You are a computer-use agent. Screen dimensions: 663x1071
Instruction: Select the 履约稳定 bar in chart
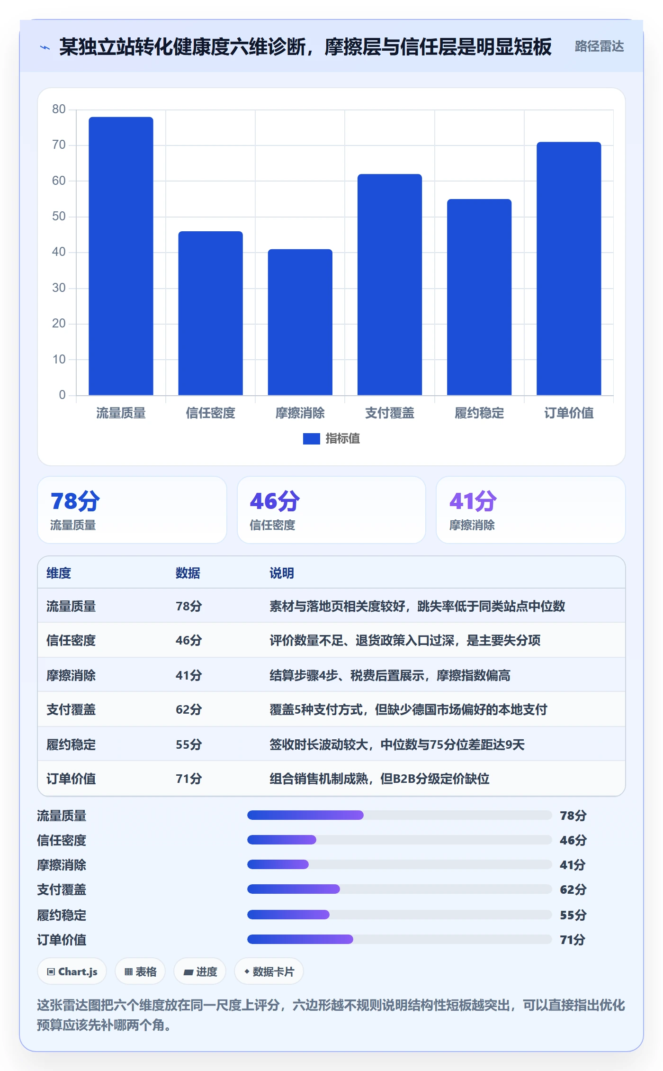[479, 297]
